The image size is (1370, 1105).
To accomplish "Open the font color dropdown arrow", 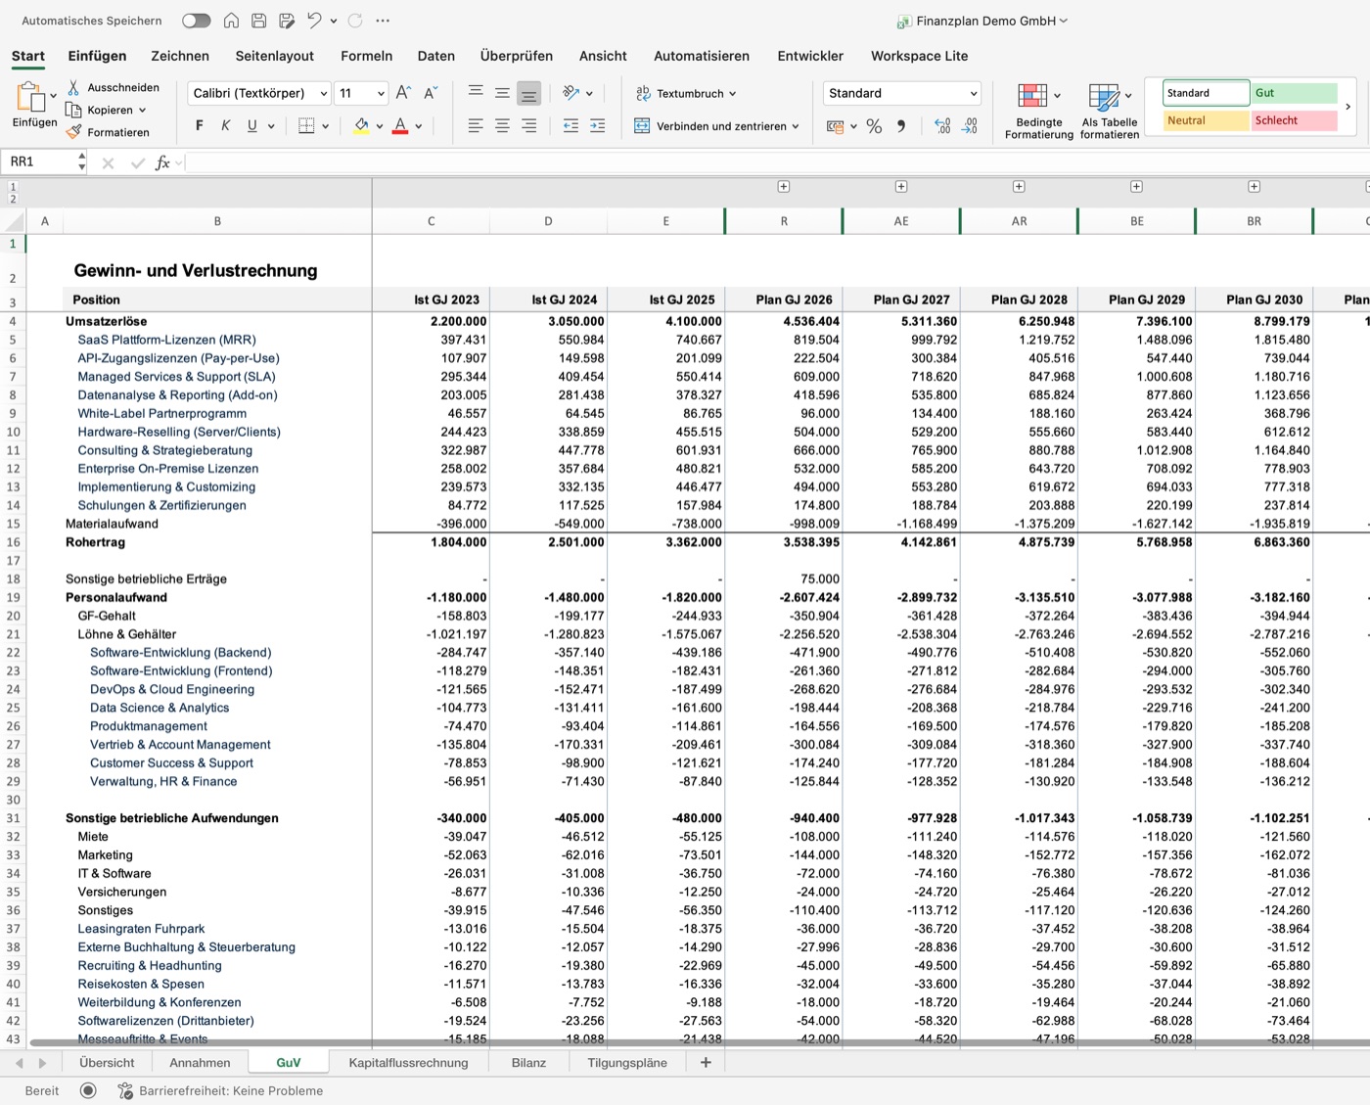I will click(x=419, y=126).
